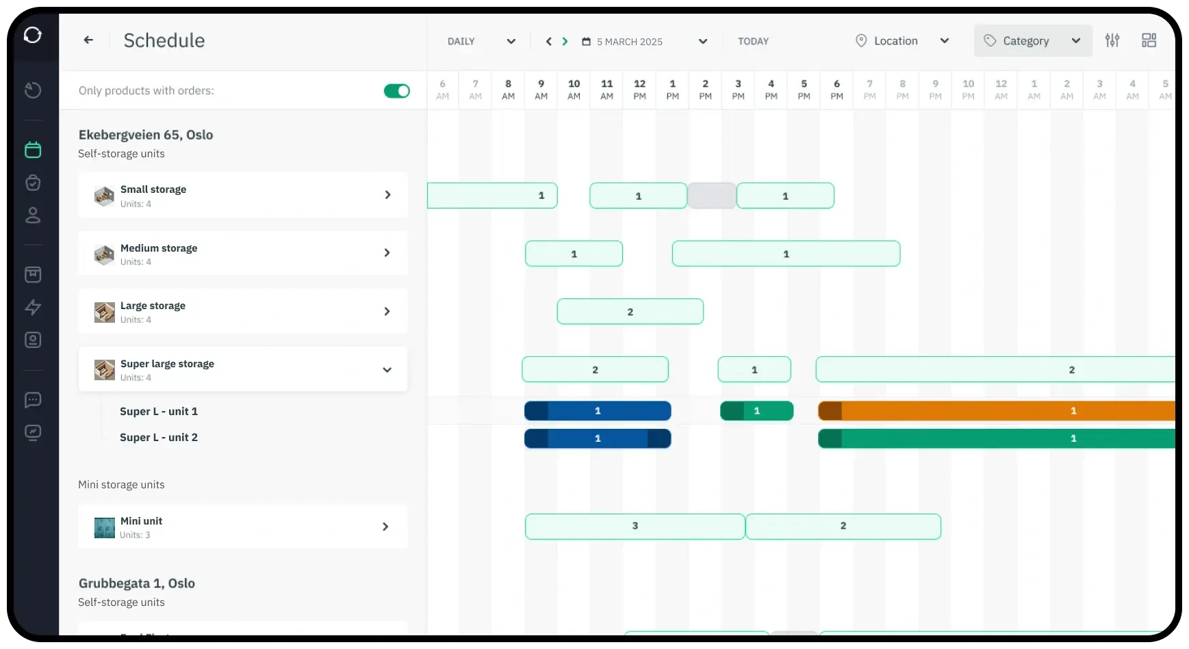
Task: Go to next day with right chevron
Action: click(565, 42)
